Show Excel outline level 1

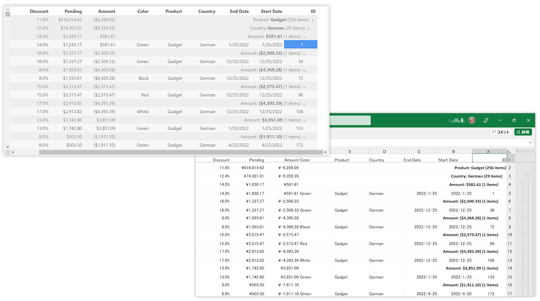tap(533, 151)
